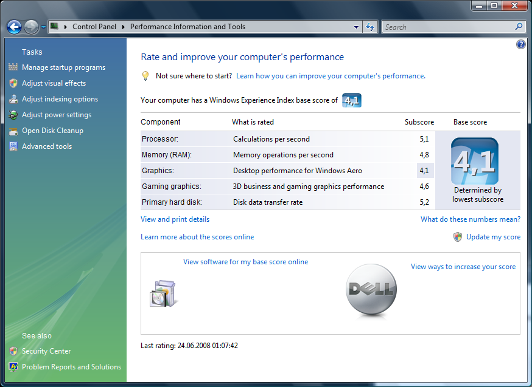Open View software for my base score online
Viewport: 532px width, 387px height.
click(x=246, y=262)
